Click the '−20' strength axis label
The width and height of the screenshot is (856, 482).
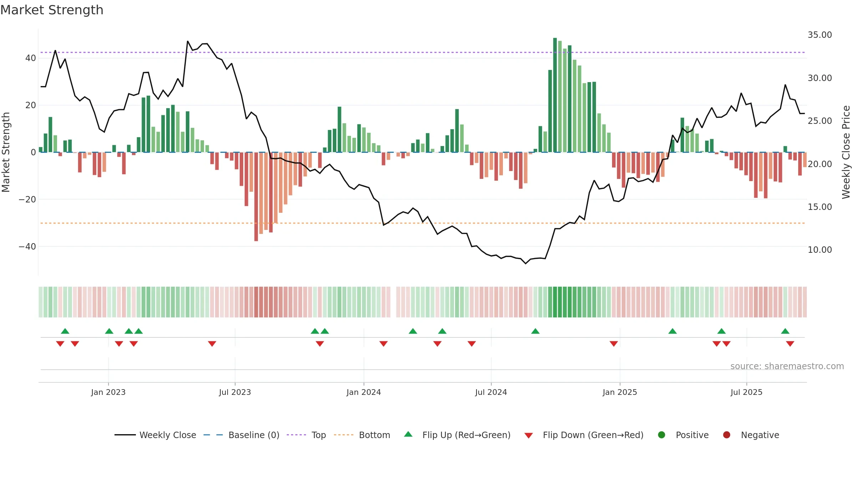tap(27, 200)
